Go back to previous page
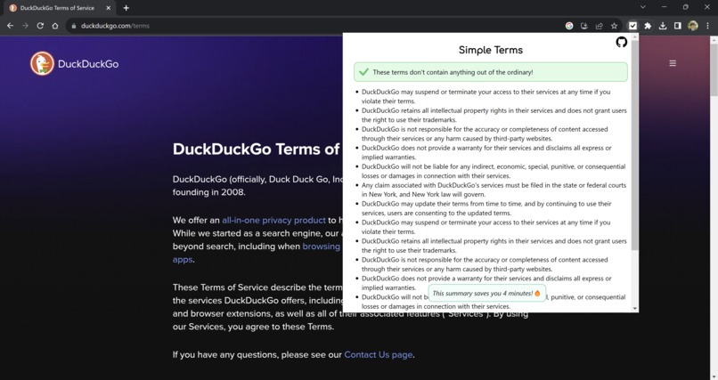This screenshot has width=718, height=380. pos(10,26)
